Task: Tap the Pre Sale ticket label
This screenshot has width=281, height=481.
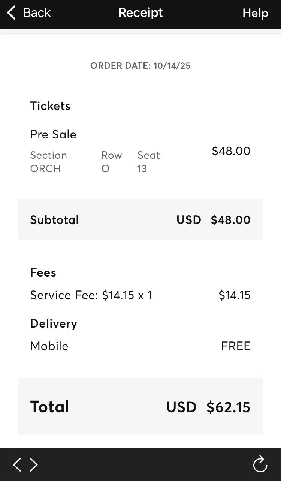Action: click(x=53, y=134)
